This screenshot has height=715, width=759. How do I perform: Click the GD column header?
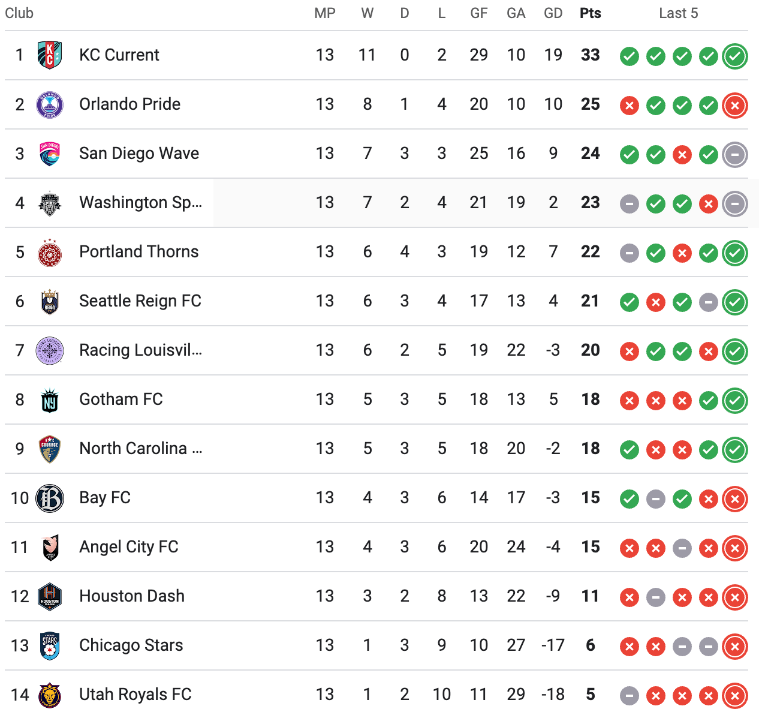click(x=553, y=13)
